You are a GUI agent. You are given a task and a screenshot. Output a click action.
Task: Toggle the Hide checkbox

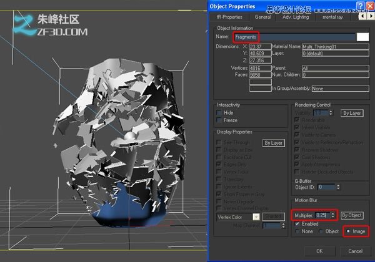[219, 112]
